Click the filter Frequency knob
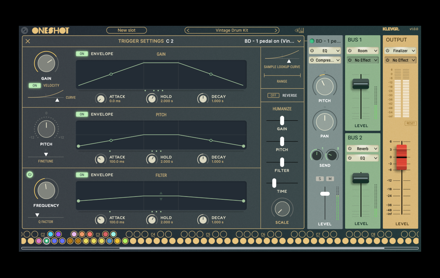 point(46,190)
